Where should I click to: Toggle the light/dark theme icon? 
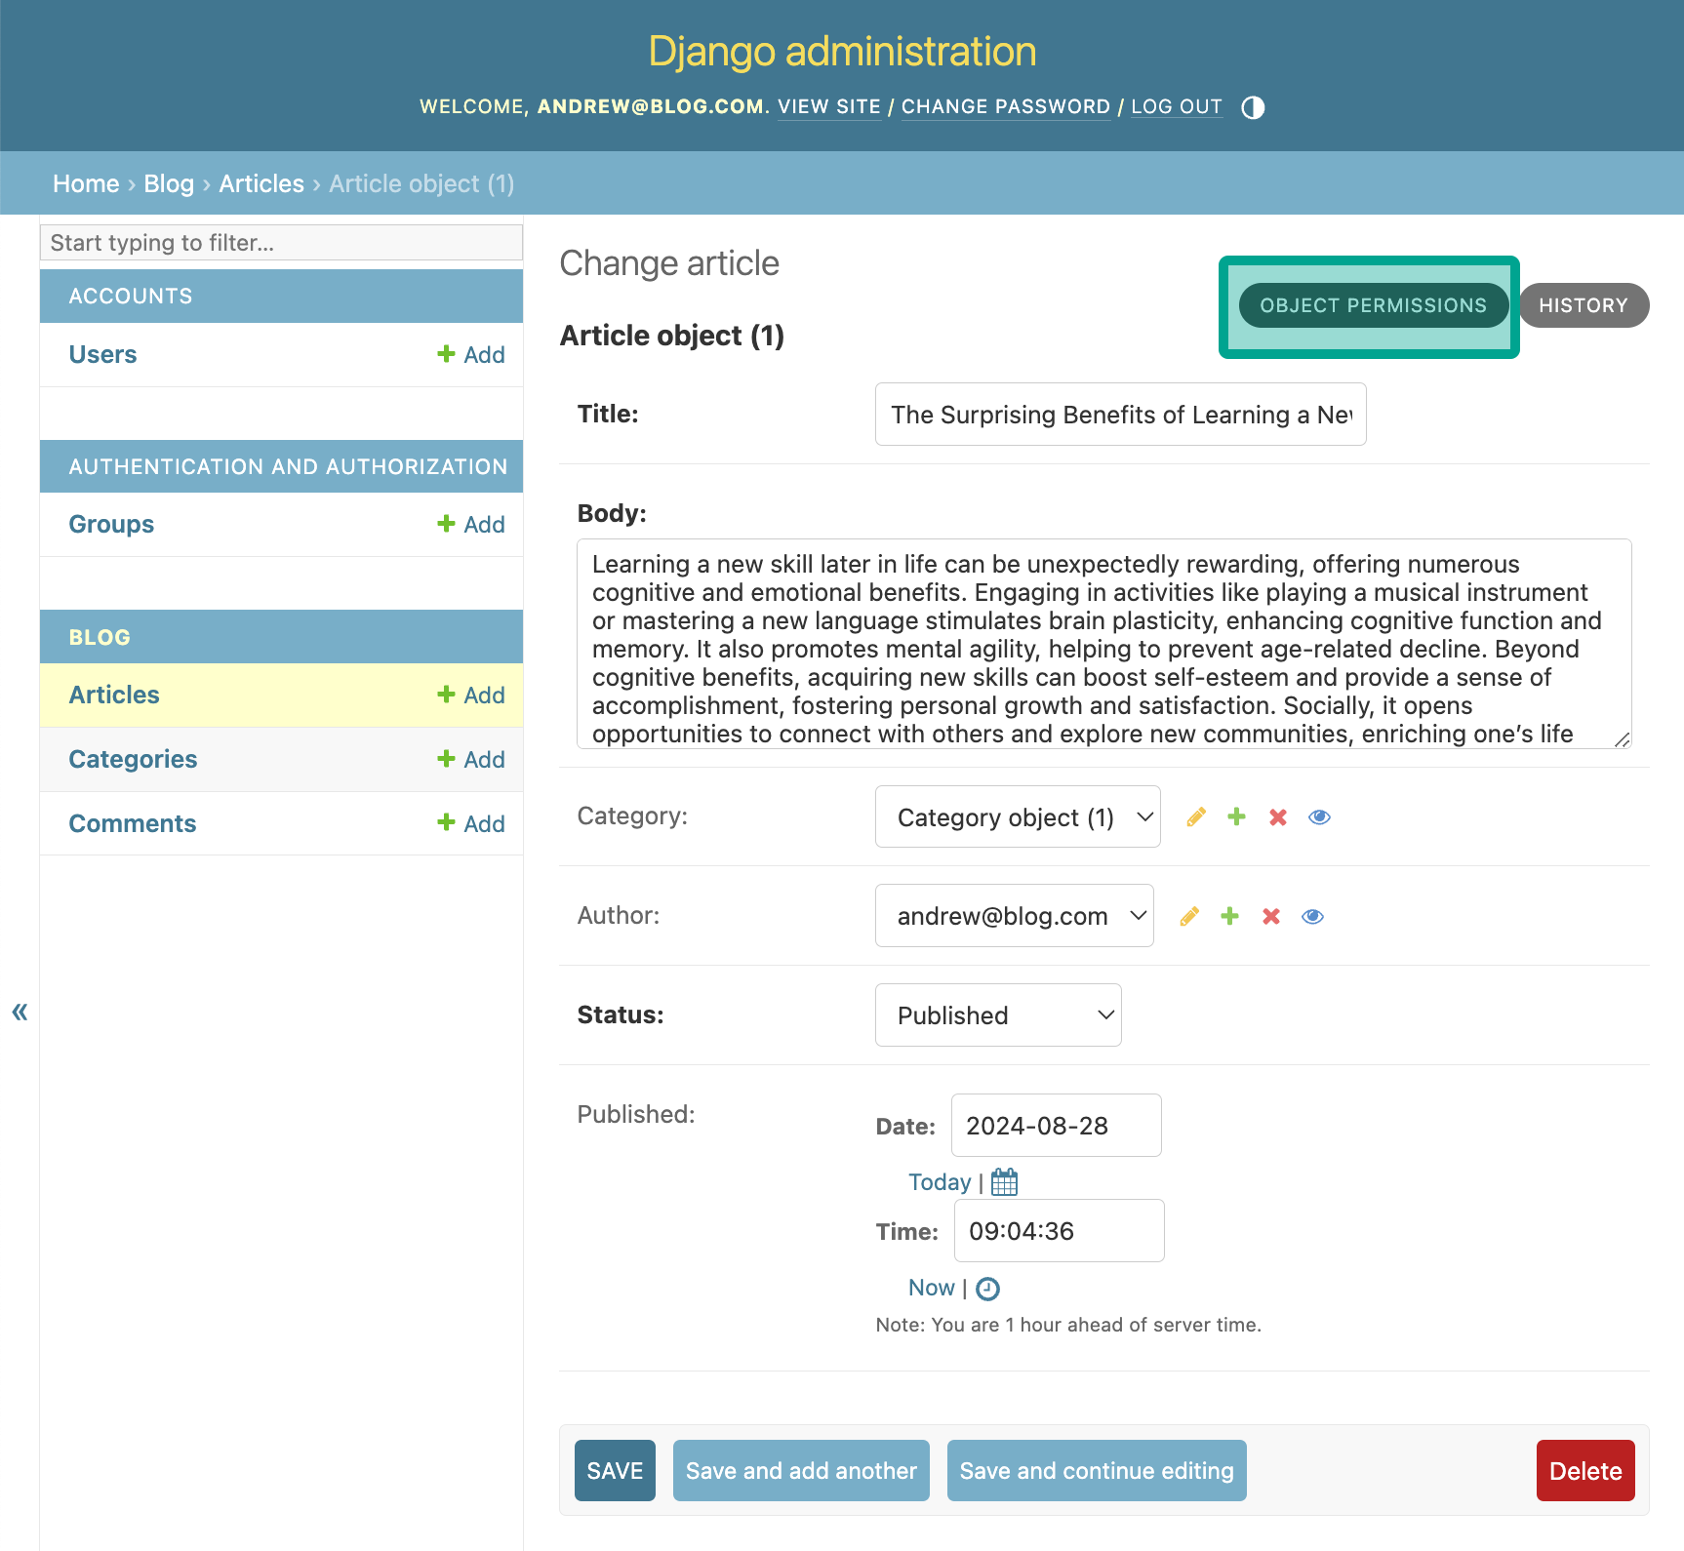[1253, 107]
